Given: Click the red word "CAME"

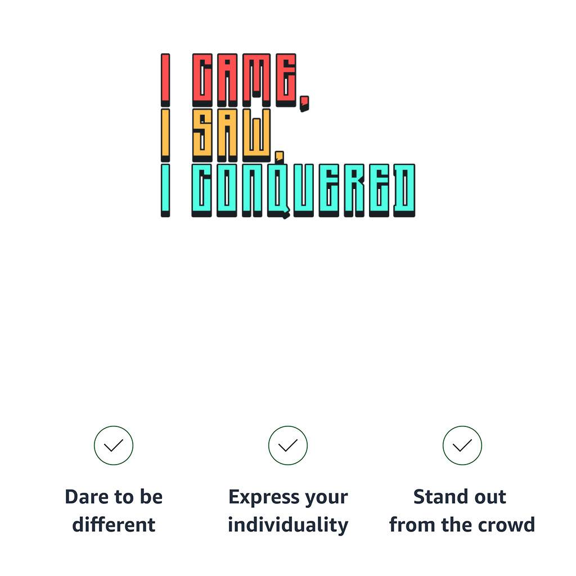Looking at the screenshot, I should [244, 79].
